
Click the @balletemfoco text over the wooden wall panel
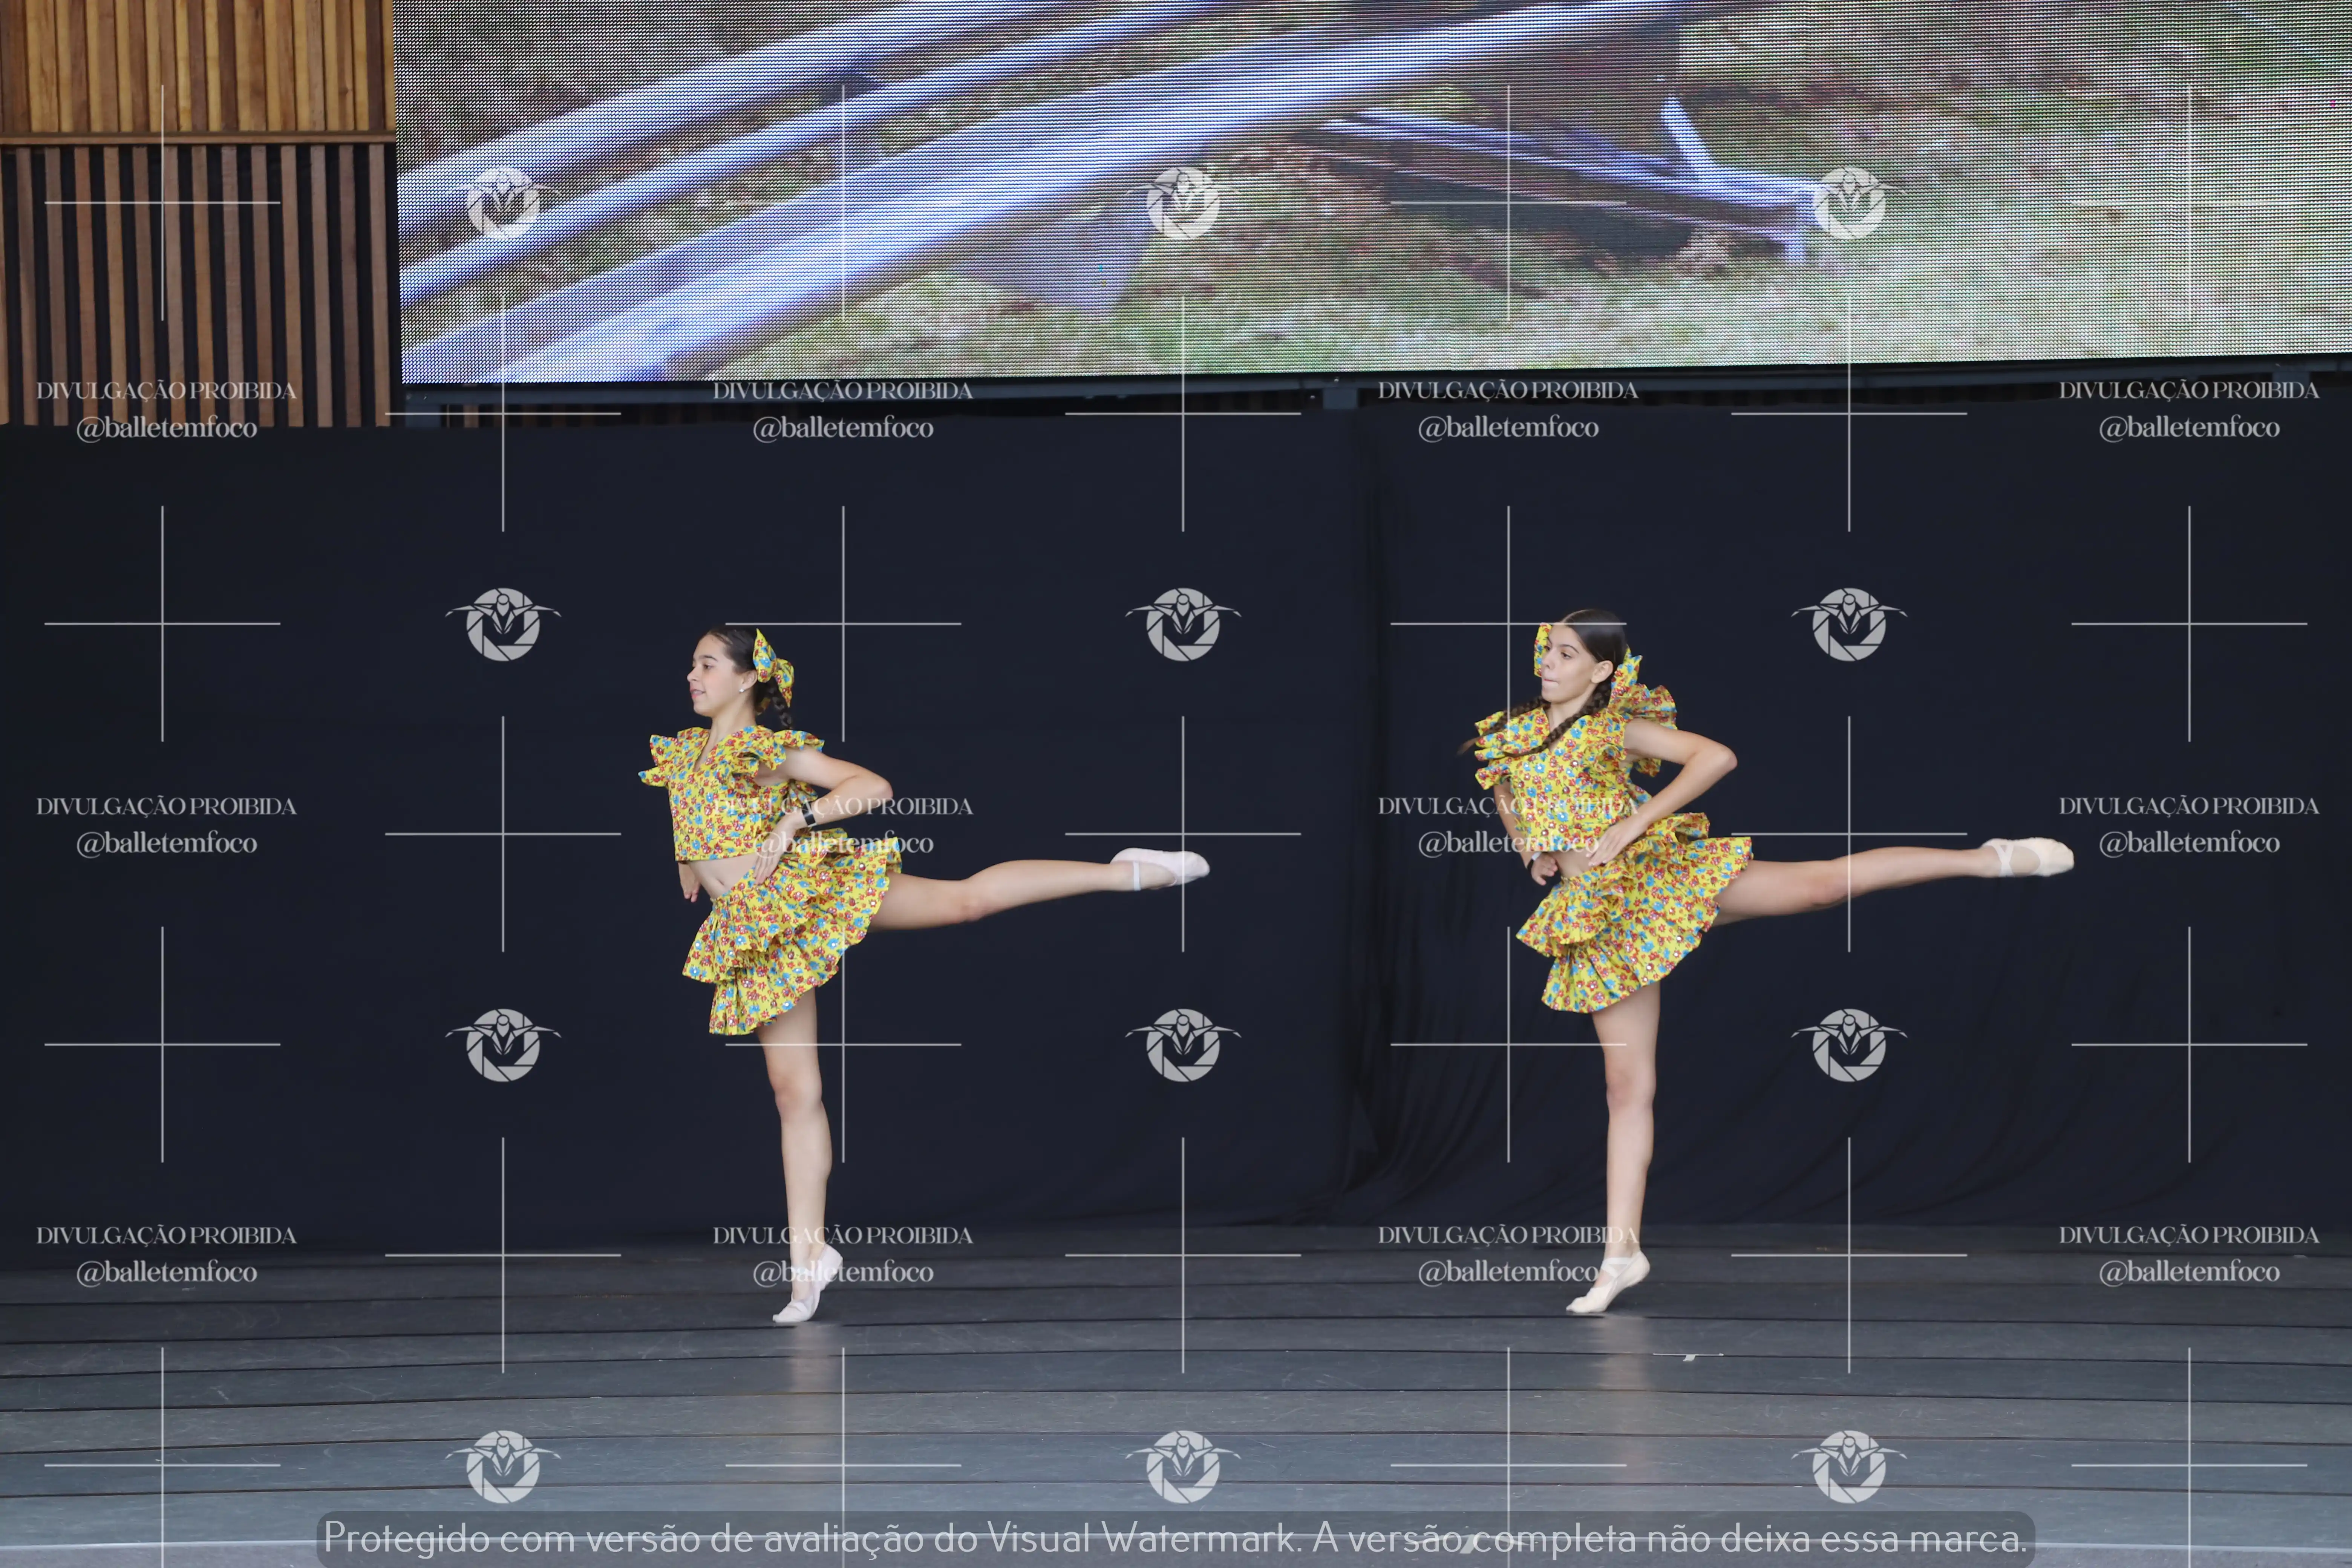click(x=167, y=428)
